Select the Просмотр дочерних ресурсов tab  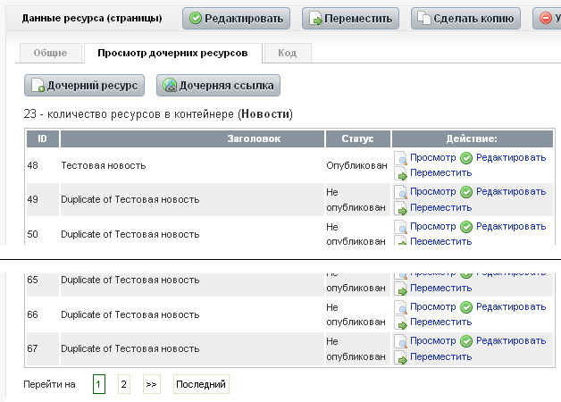pyautogui.click(x=172, y=54)
